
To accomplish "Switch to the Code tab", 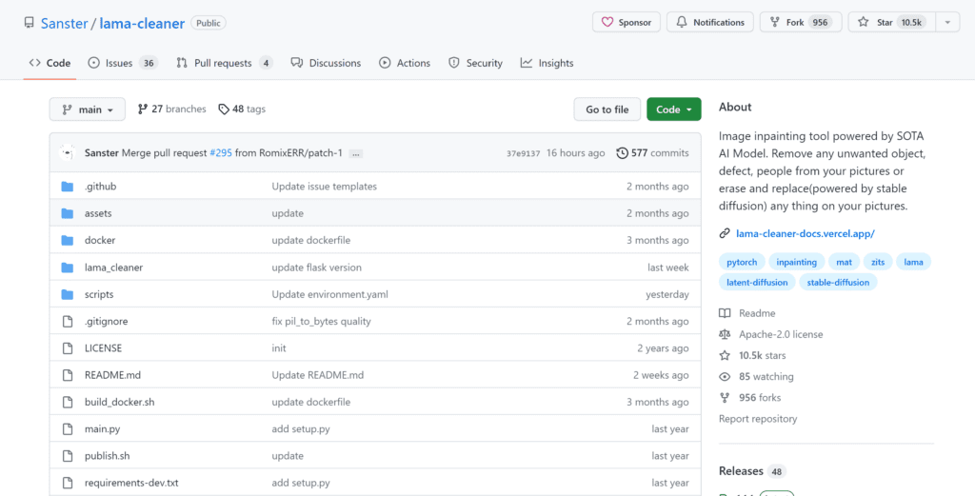I will pyautogui.click(x=50, y=63).
